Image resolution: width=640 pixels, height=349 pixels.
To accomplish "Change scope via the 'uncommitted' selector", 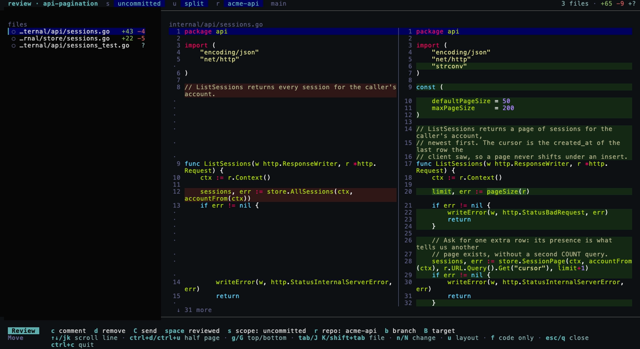I will point(139,4).
